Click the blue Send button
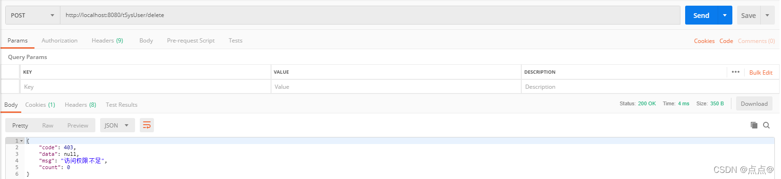 [701, 15]
